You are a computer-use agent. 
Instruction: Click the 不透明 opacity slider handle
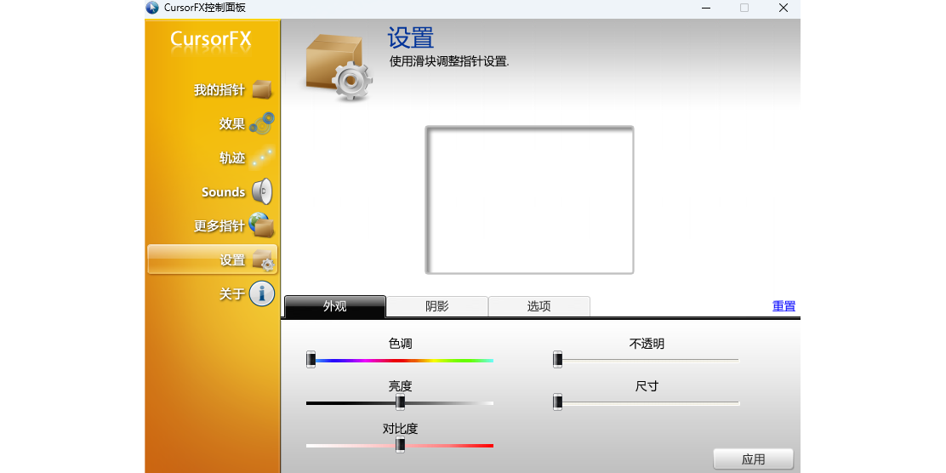(x=558, y=360)
